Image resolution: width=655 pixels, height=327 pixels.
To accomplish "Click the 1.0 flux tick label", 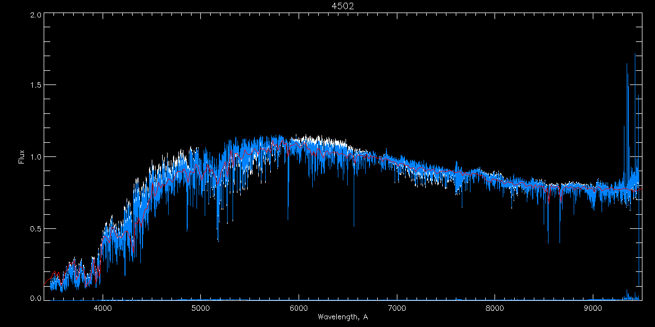I will click(x=35, y=157).
